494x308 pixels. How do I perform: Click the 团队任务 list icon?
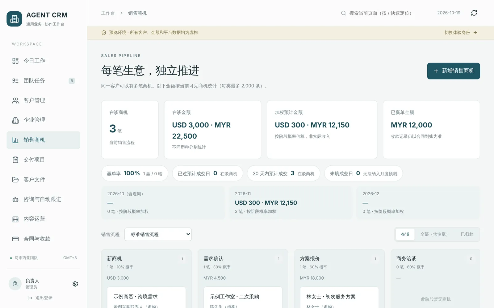point(15,81)
